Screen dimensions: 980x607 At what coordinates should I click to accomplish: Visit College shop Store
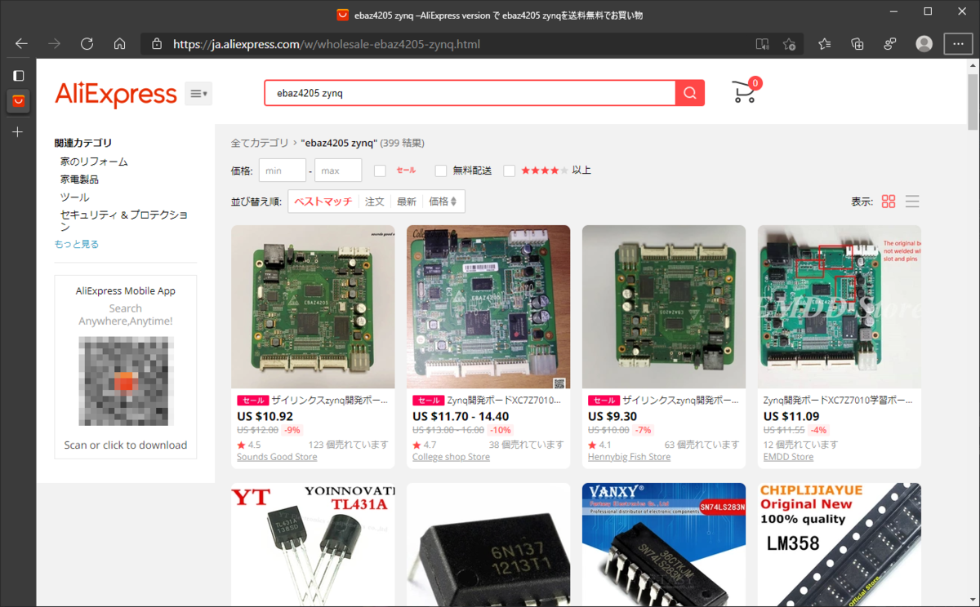(451, 457)
